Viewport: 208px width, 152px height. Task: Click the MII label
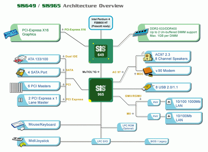(x=129, y=113)
